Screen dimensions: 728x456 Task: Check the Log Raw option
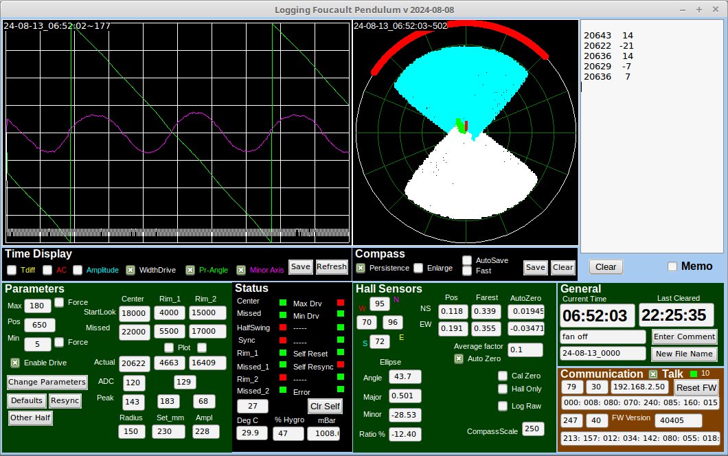(x=503, y=406)
